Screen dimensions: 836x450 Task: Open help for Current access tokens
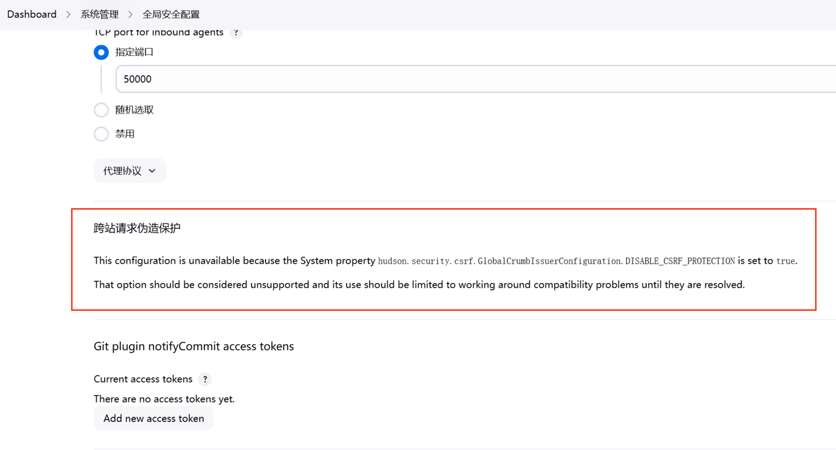205,379
